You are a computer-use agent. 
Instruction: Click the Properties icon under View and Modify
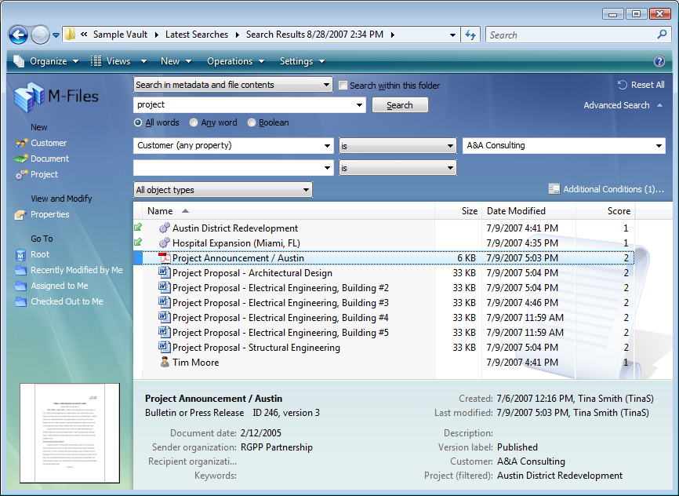[x=20, y=214]
